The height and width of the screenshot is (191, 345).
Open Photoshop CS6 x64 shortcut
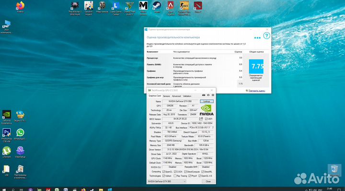pyautogui.click(x=7, y=135)
